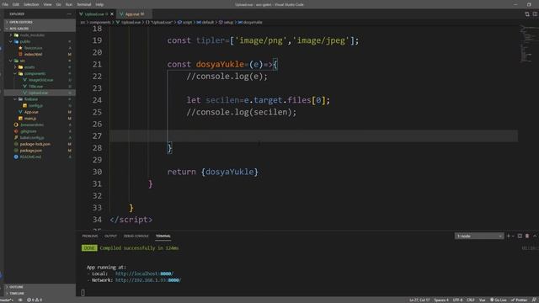Open the Selection menu
The image size is (539, 303).
tap(31, 4)
